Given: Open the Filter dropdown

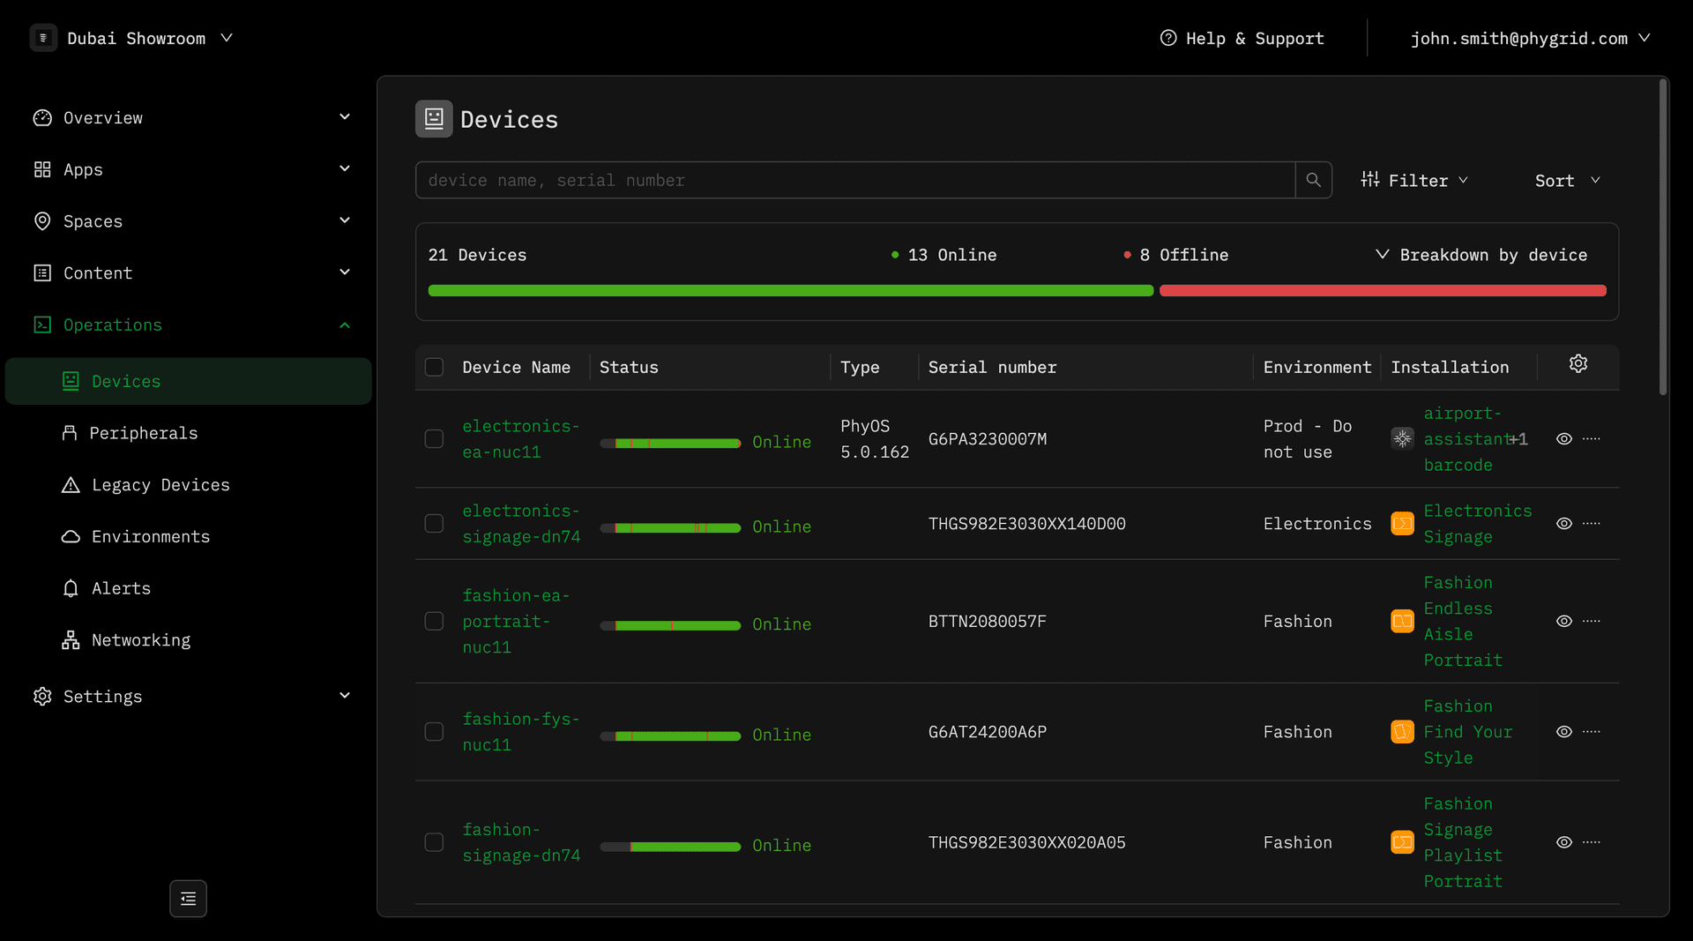Looking at the screenshot, I should click(1414, 180).
